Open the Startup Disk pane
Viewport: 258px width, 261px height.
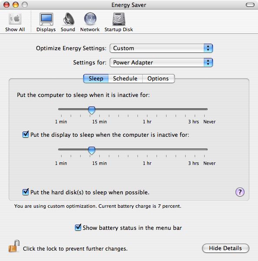click(x=119, y=23)
